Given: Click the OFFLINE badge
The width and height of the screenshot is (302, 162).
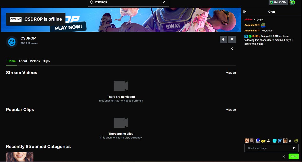Looking at the screenshot, I should coord(16,19).
